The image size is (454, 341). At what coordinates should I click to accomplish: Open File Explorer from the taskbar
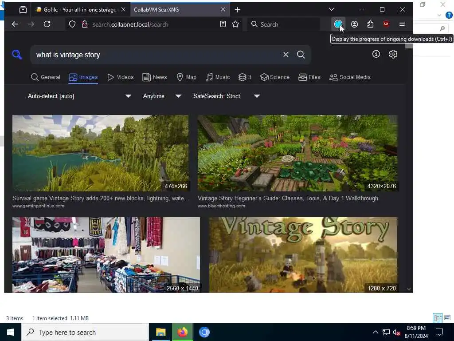tap(160, 332)
